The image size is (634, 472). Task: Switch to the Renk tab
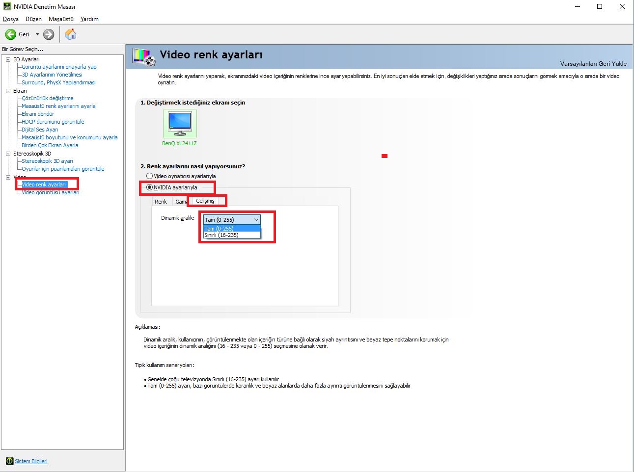tap(161, 202)
